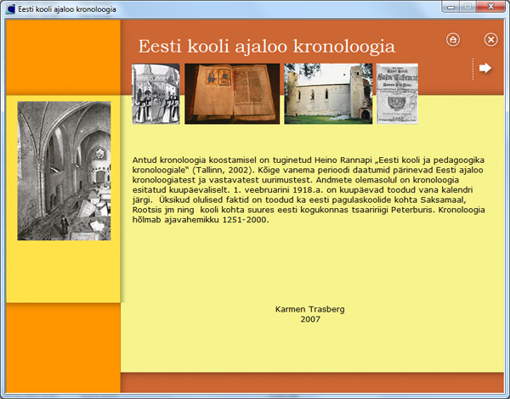
Task: Close the chronology with the round X icon
Action: click(490, 39)
